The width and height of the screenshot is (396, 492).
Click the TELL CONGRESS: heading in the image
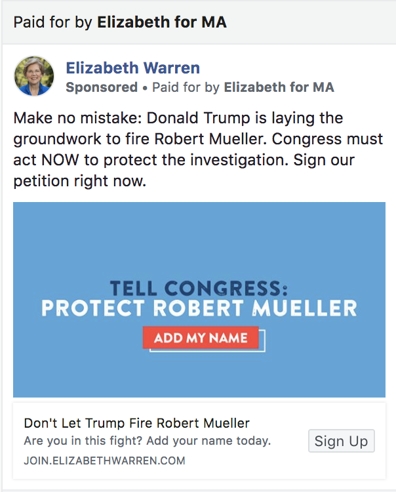coord(199,288)
